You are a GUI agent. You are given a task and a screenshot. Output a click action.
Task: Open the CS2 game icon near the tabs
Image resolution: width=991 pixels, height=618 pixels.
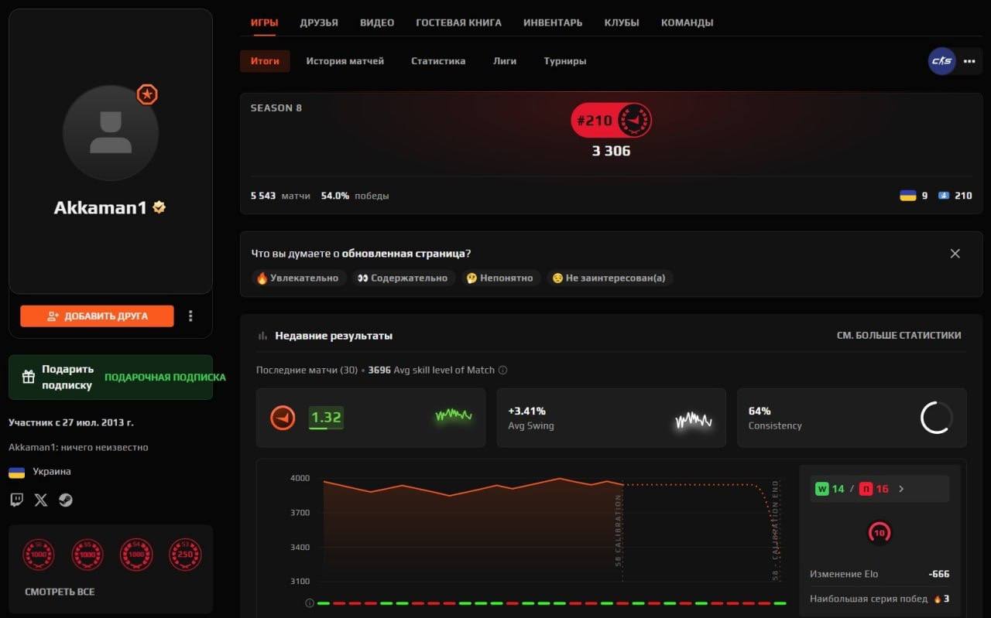tap(941, 60)
